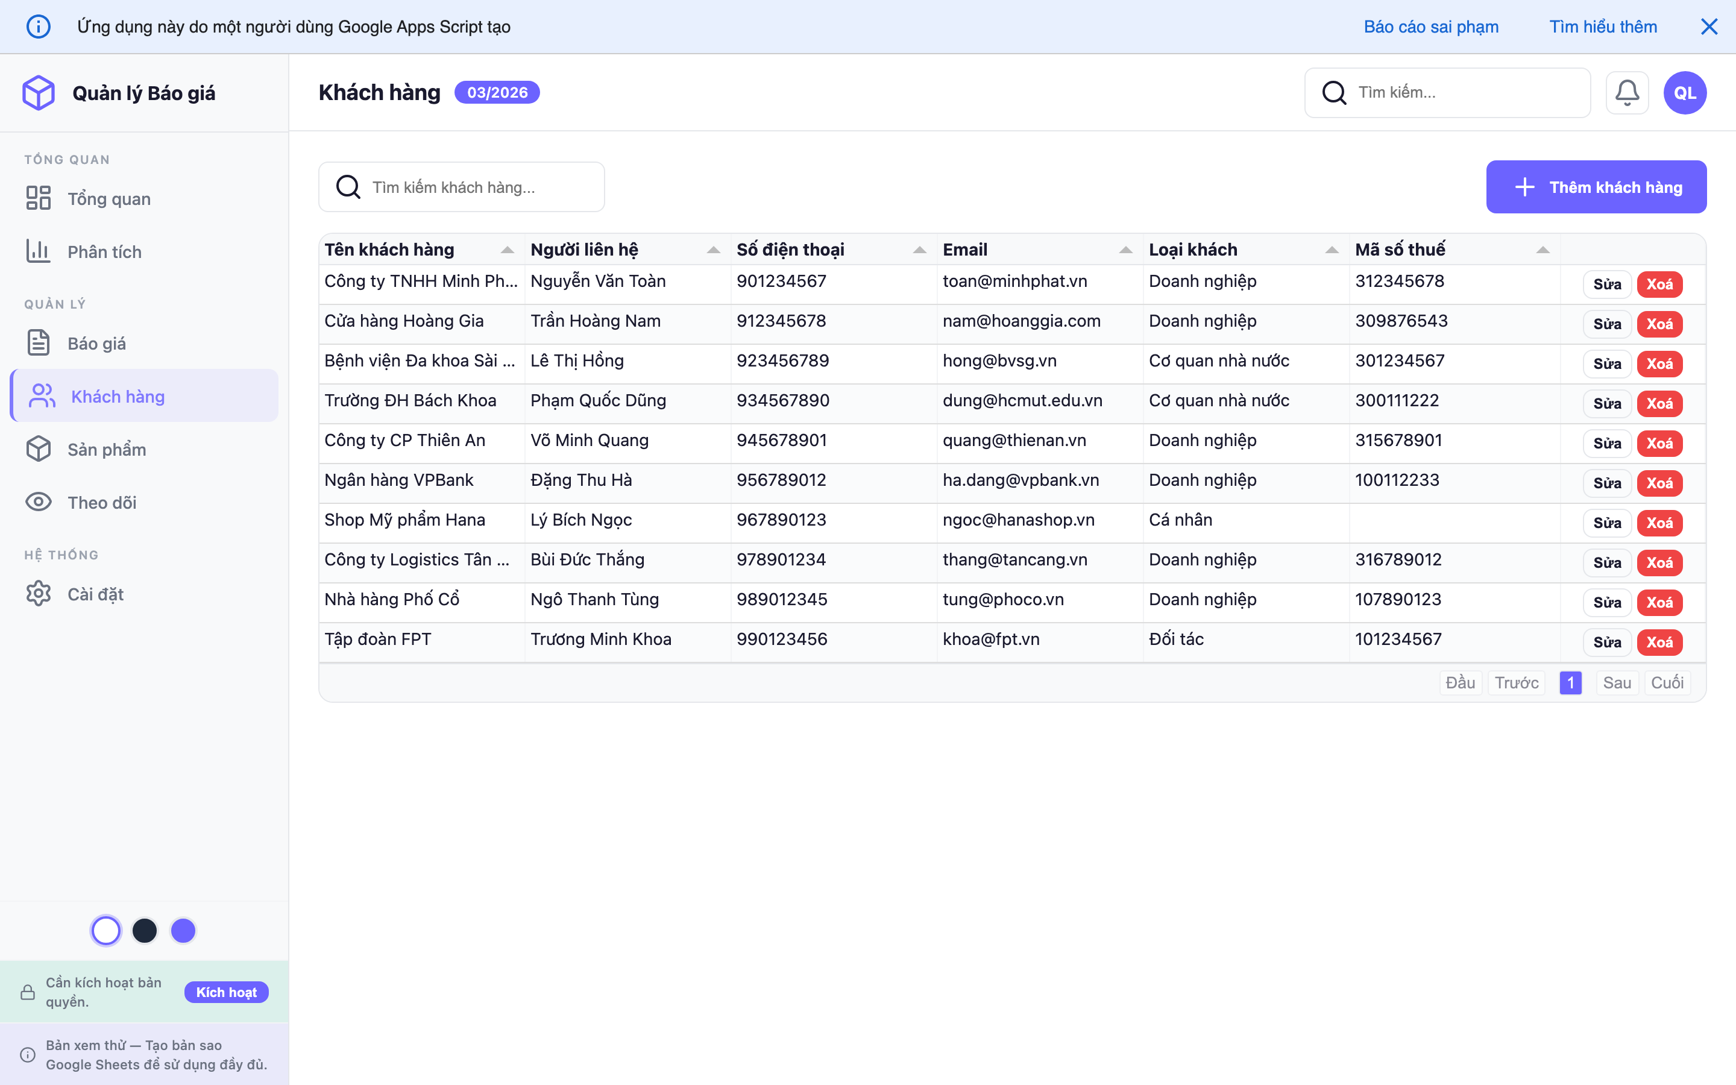Viewport: 1736px width, 1085px height.
Task: Sort by Tên khách hàng column arrow
Action: [507, 250]
